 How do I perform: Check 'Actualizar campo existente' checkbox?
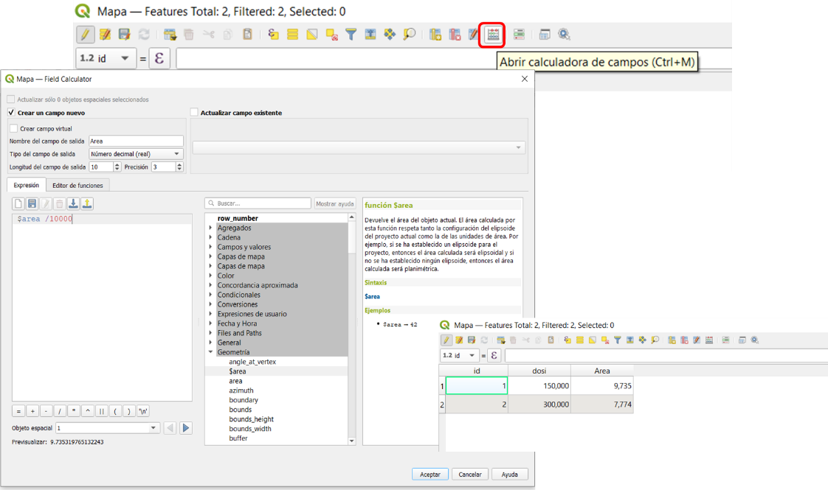[x=194, y=112]
